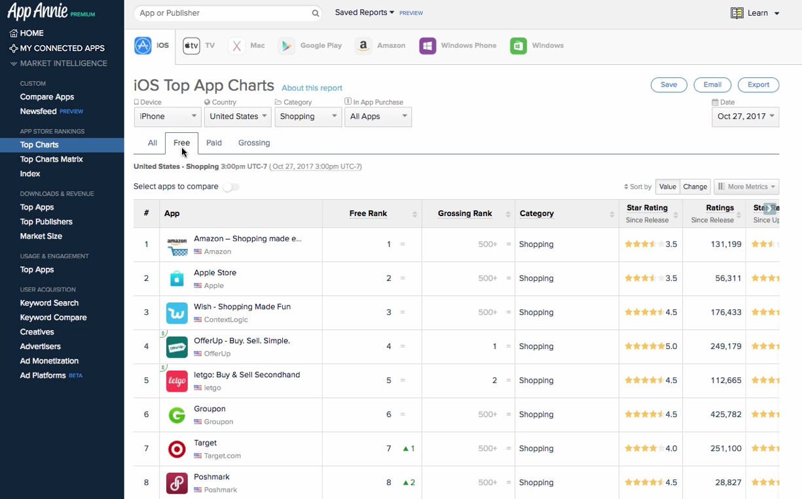Screen dimensions: 802x499
Task: Select the Google Play store icon
Action: 286,46
